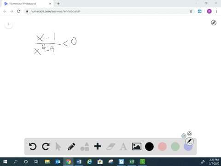
Task: Bookmark this page with the star
Action: (x=191, y=11)
